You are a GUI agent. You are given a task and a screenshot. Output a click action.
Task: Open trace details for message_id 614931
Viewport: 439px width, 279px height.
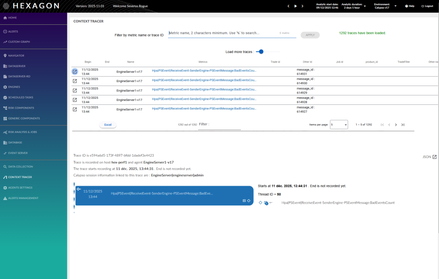(75, 71)
